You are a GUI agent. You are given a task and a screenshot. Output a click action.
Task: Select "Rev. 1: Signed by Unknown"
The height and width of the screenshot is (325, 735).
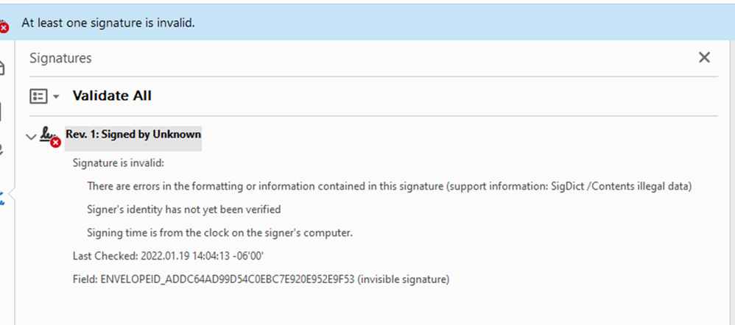click(x=133, y=135)
